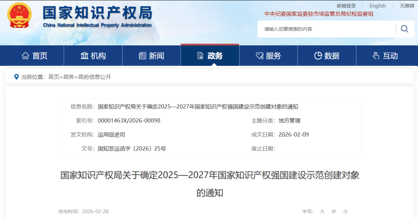Click the house icon beside 首页

(26, 55)
